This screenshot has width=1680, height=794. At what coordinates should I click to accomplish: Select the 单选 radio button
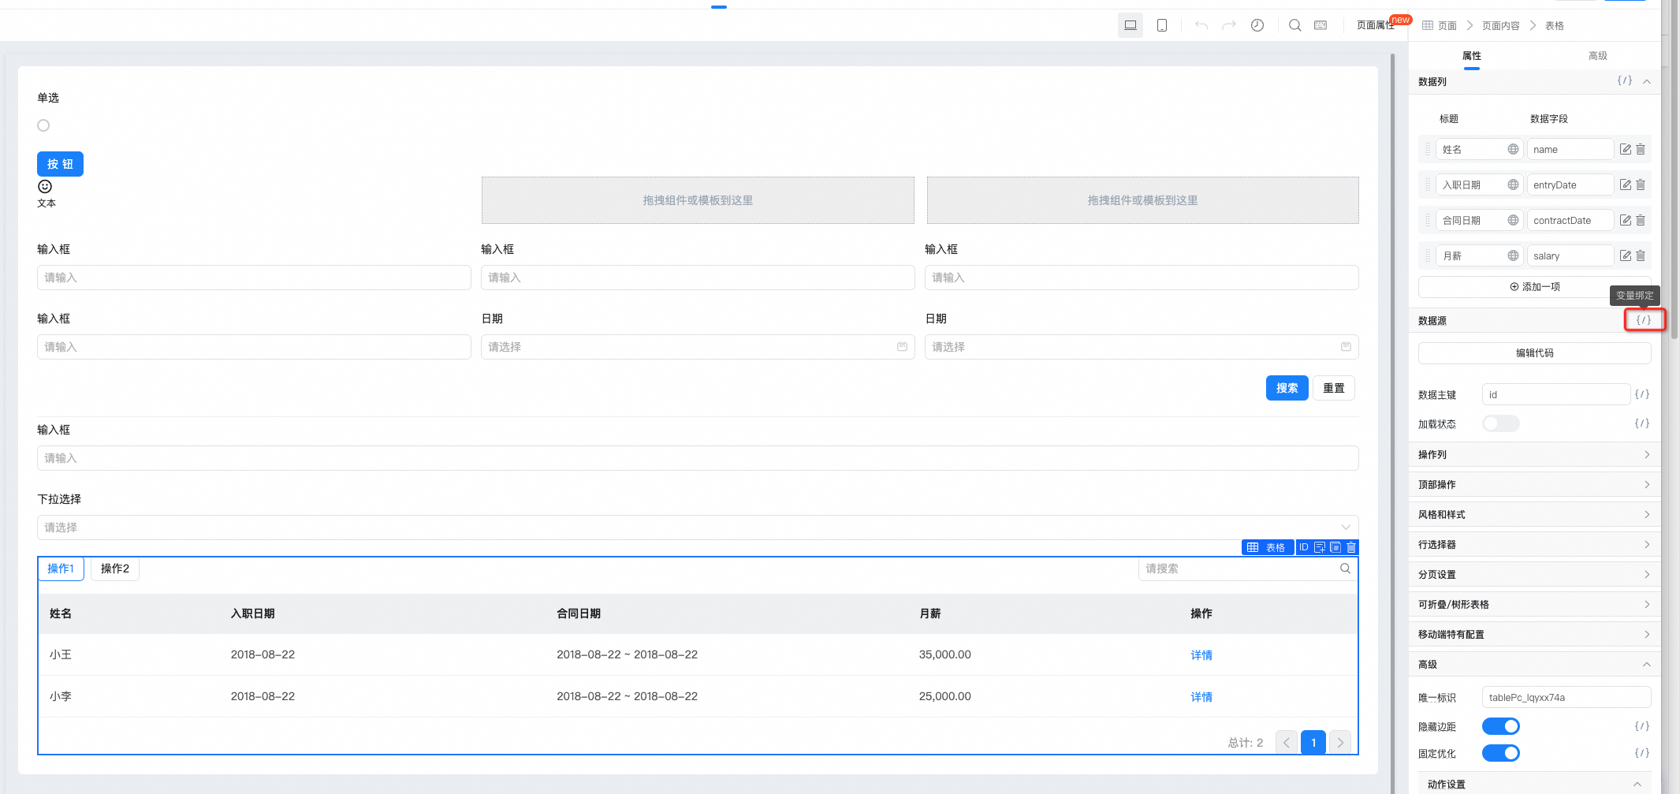click(43, 125)
